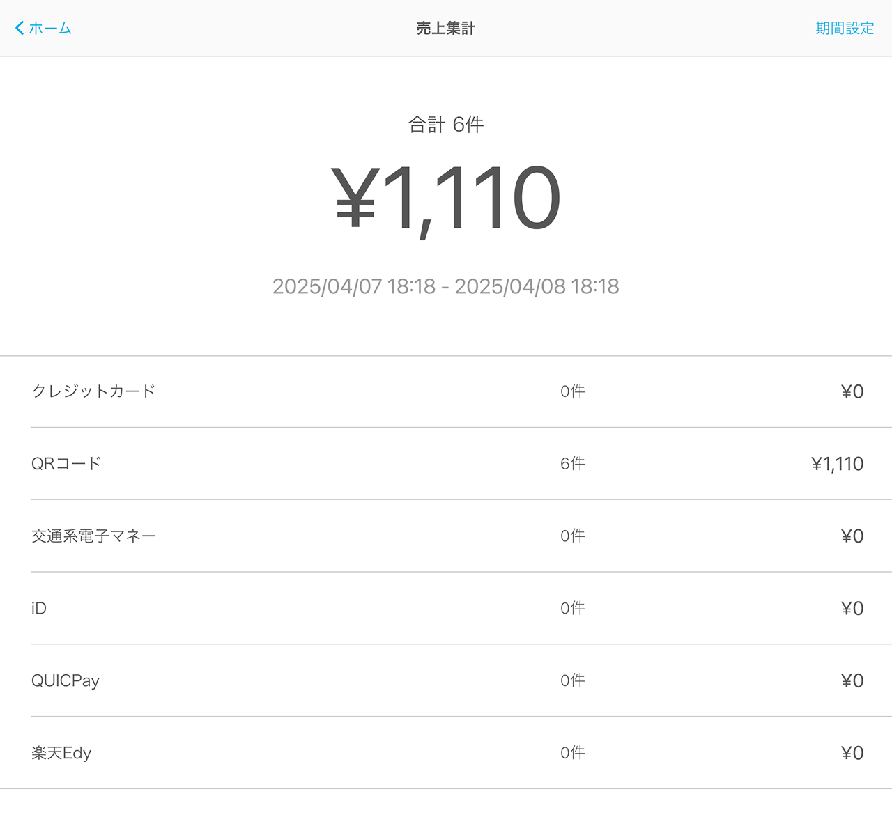The width and height of the screenshot is (892, 817).
Task: Select the QUICPay row label
Action: pos(66,681)
